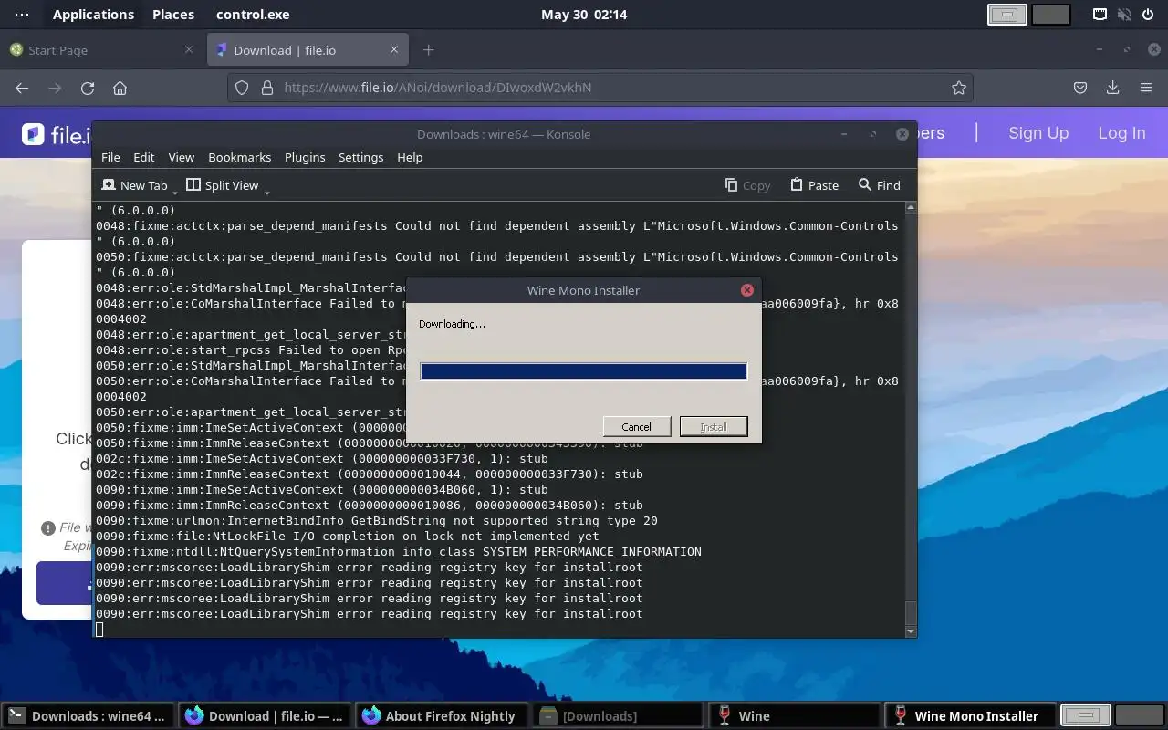The width and height of the screenshot is (1168, 730).
Task: Switch to Start Page tab
Action: pyautogui.click(x=101, y=50)
